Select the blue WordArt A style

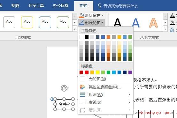coord(135,23)
